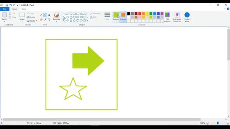The image size is (230, 129).
Task: Click the zoom in plus button
Action: 228,123
